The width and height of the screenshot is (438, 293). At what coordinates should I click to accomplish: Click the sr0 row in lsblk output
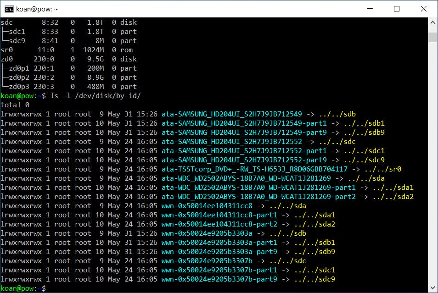click(67, 50)
